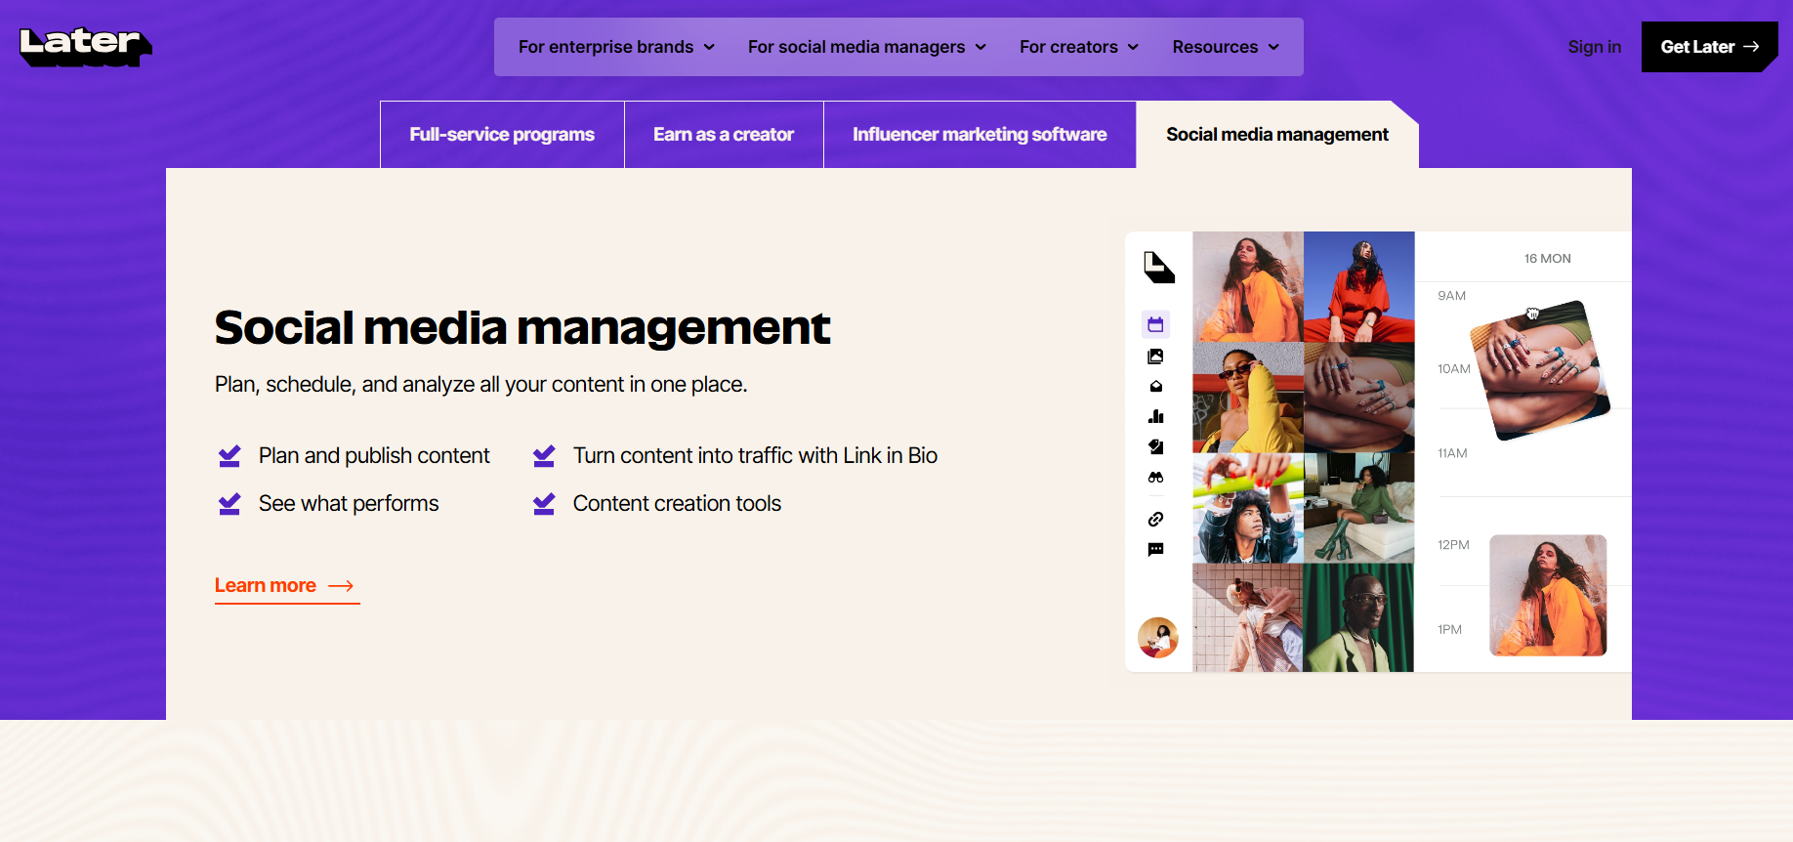Expand the For social media managers dropdown

point(866,47)
